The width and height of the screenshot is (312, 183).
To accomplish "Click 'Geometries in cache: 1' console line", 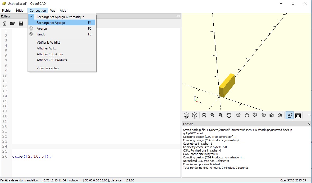I will coord(198,144).
